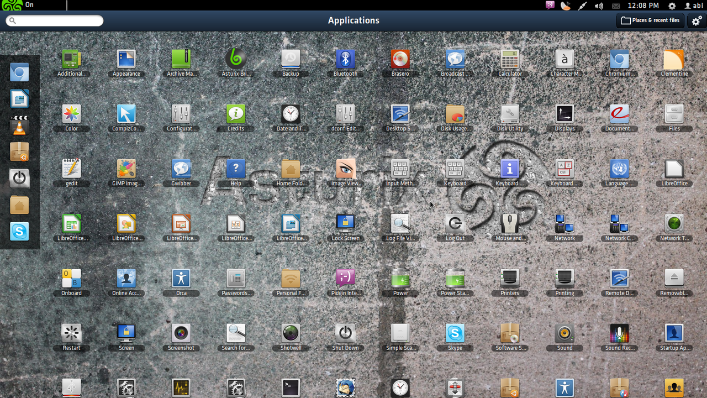Launch Asturix Bridge app
Screen dimensions: 707x398
click(x=236, y=59)
